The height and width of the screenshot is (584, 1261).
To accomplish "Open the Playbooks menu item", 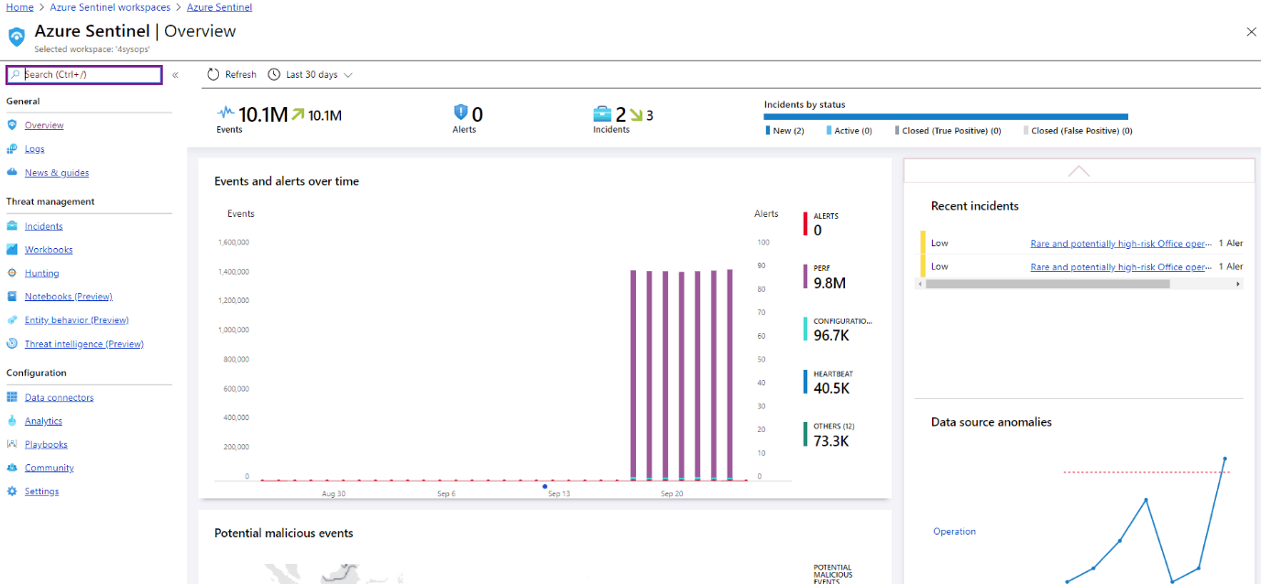I will coord(46,445).
